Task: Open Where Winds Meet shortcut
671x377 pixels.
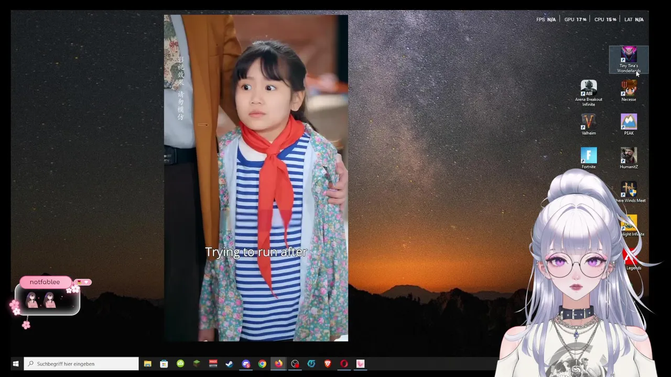Action: [630, 192]
